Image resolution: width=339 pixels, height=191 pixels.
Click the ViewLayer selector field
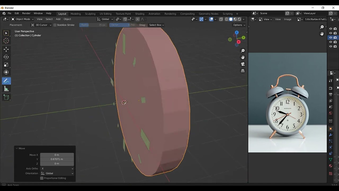pyautogui.click(x=315, y=13)
